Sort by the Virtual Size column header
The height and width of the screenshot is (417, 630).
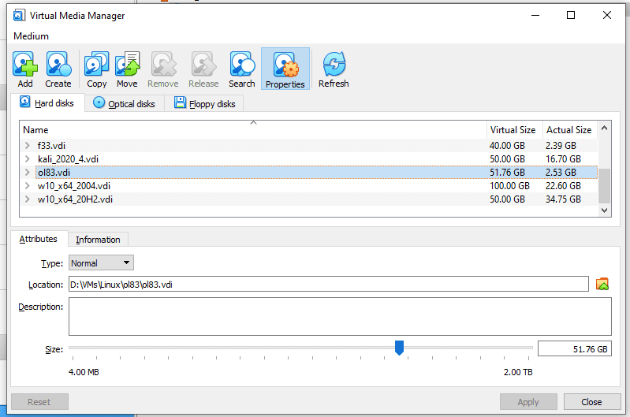pos(513,130)
